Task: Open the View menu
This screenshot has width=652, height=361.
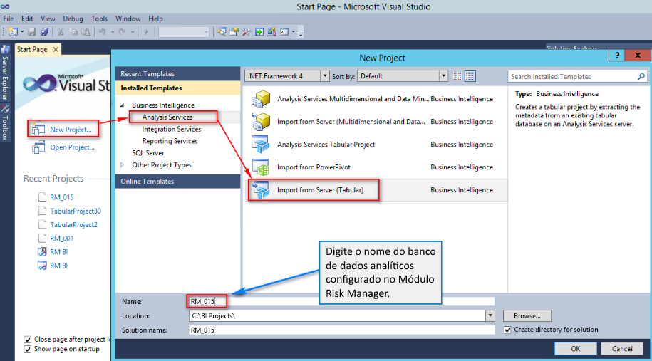Action: 48,19
